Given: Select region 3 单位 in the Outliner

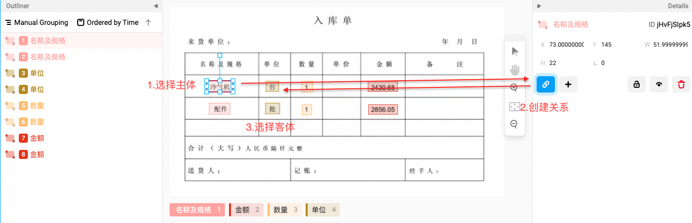Looking at the screenshot, I should pyautogui.click(x=37, y=73).
